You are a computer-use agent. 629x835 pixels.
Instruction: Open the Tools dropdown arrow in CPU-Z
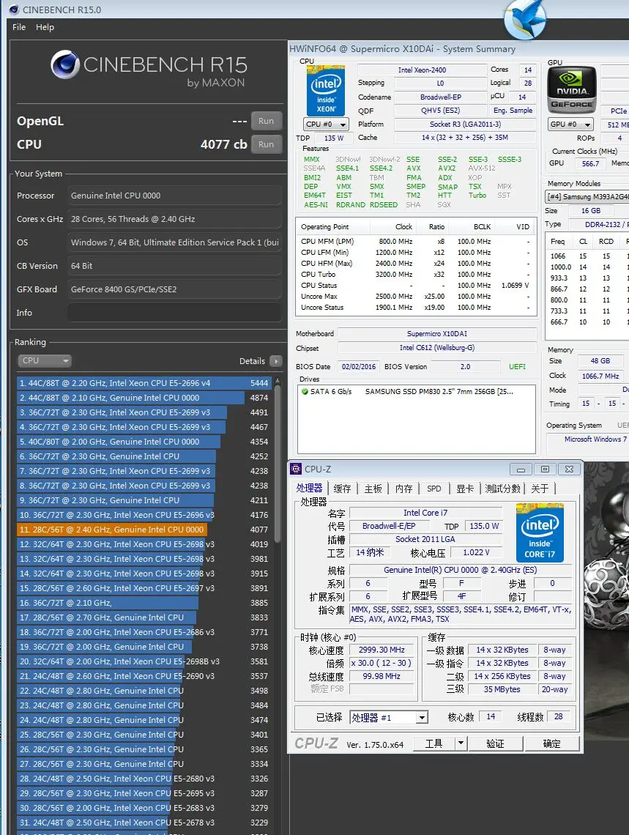click(461, 743)
